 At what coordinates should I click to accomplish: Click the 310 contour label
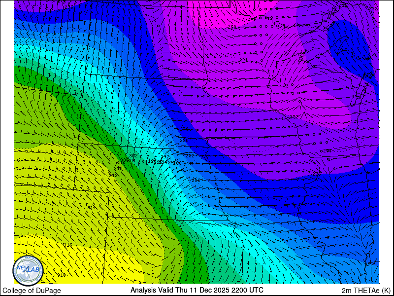click(x=118, y=169)
